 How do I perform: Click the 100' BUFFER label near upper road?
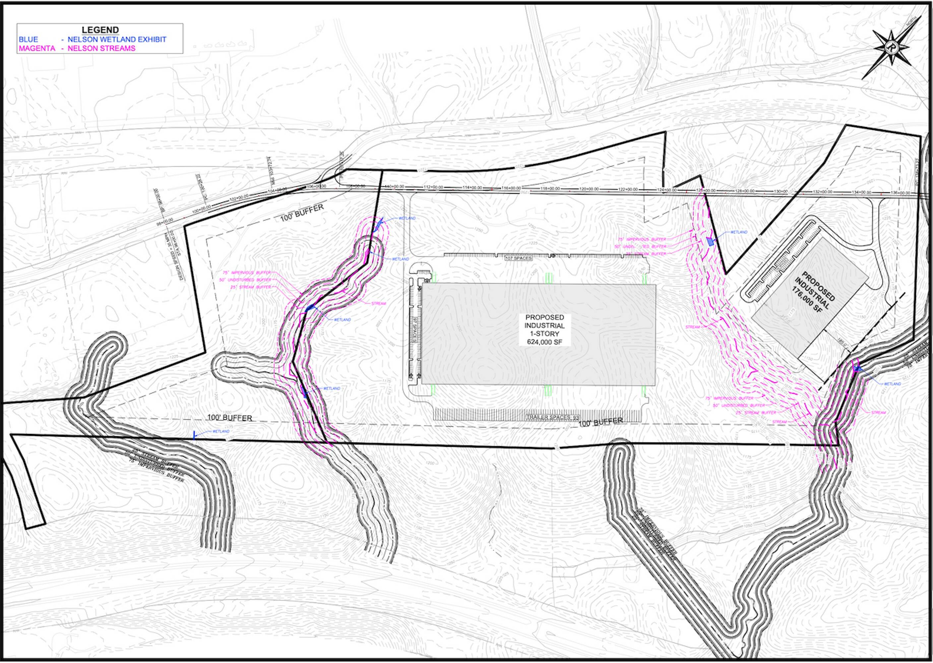[x=302, y=213]
